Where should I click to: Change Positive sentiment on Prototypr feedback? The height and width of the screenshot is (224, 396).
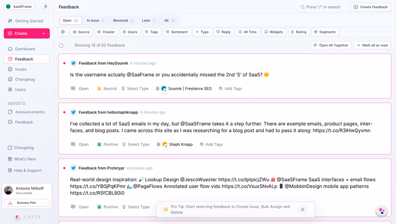[107, 207]
